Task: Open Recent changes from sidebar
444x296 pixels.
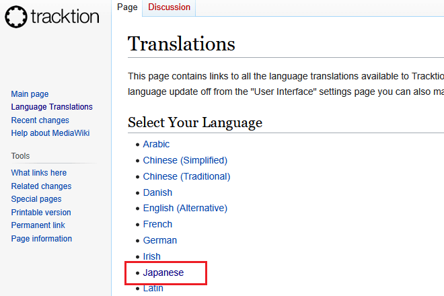Action: coord(40,120)
